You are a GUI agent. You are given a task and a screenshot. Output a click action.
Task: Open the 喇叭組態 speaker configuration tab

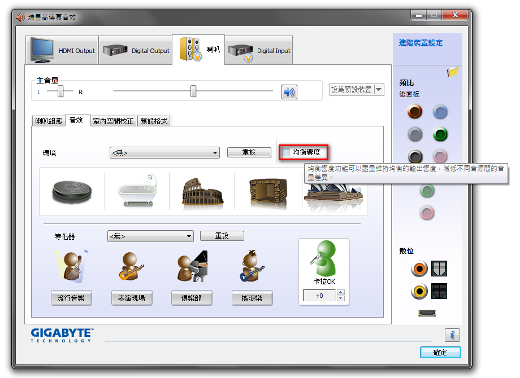(49, 121)
